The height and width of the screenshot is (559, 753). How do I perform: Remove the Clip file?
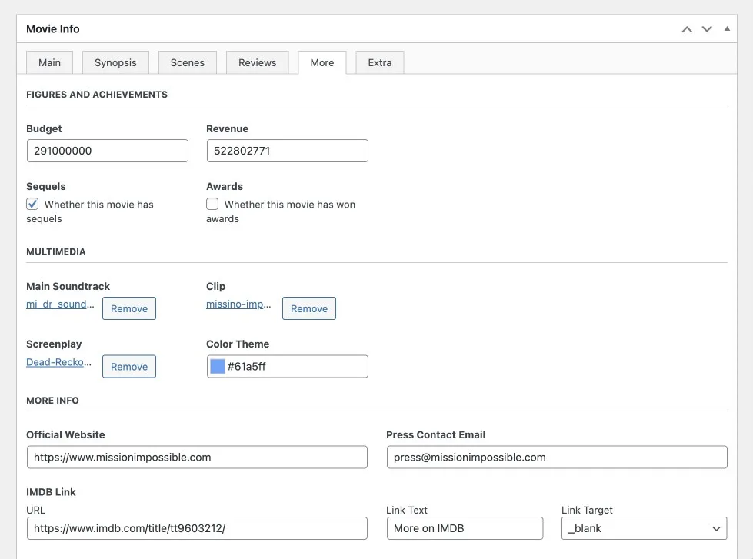point(309,308)
